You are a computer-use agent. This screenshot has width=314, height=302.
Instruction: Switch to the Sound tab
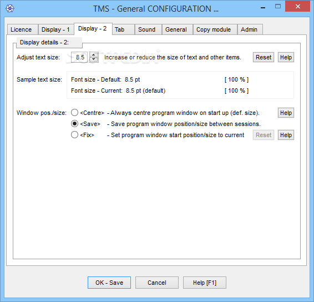148,29
